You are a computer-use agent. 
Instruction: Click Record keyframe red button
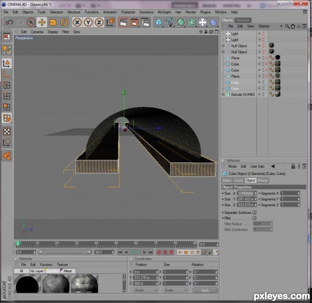pos(159,253)
